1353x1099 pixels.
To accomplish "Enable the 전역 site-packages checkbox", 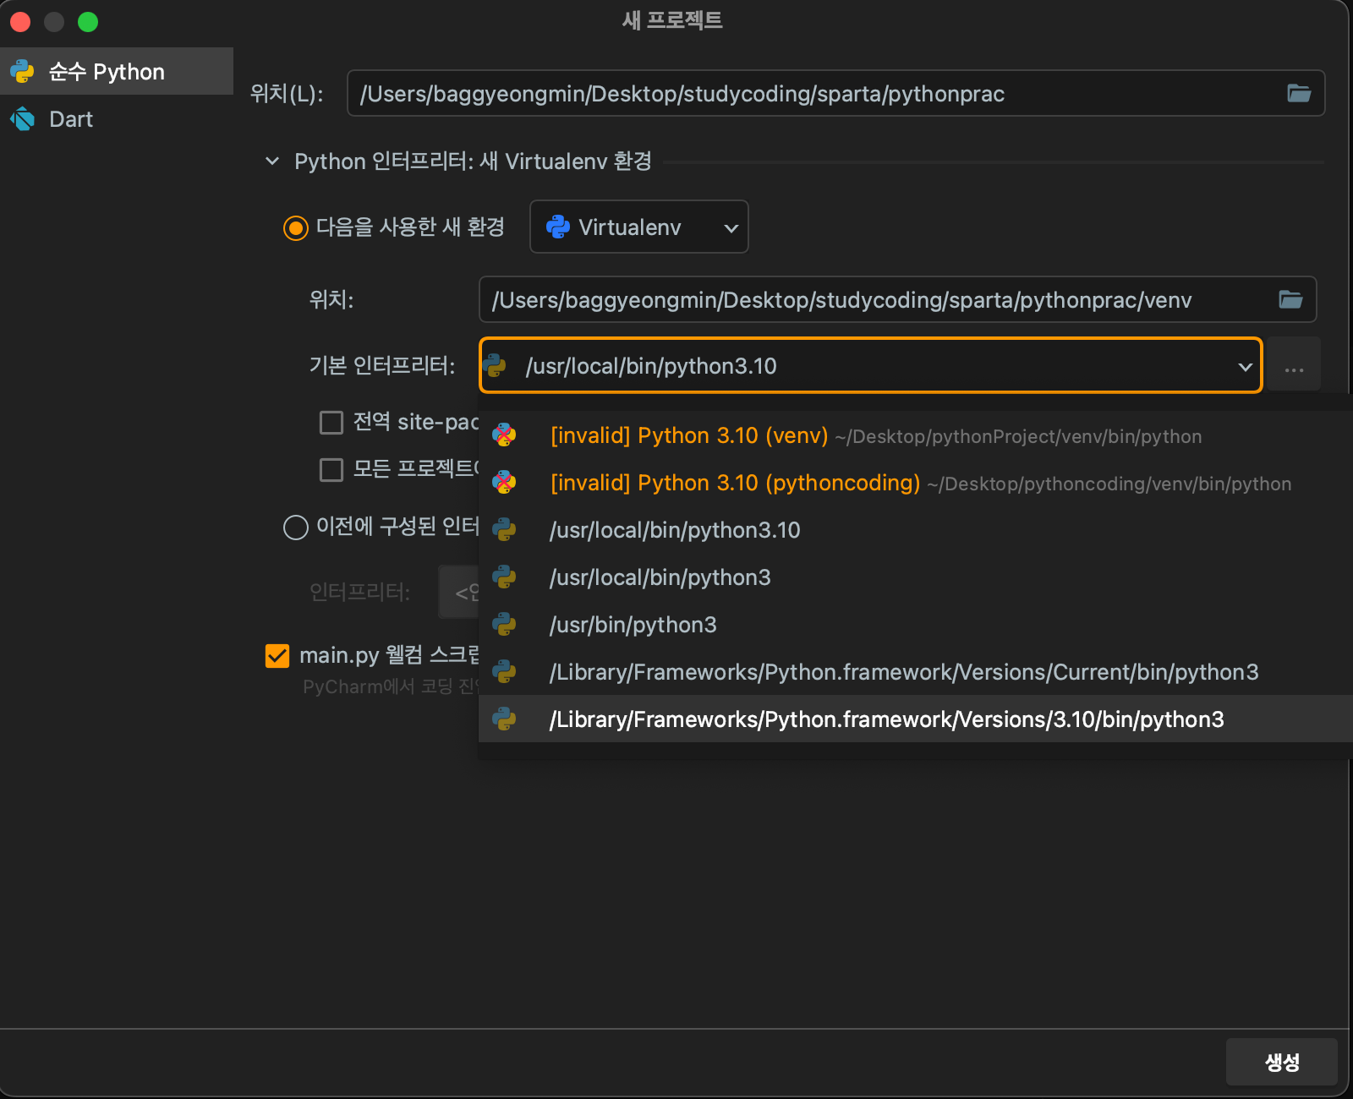I will 331,422.
